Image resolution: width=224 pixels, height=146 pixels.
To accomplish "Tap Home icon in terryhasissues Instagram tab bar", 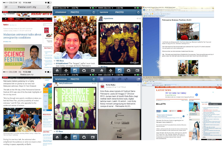I will [x=57, y=137].
